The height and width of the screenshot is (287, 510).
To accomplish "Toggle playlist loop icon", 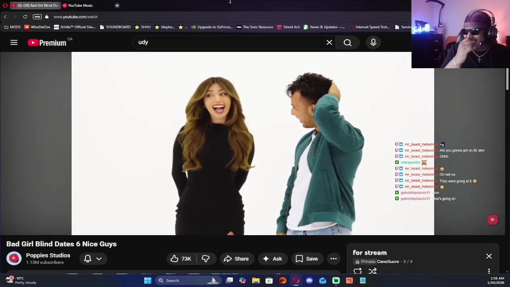I will click(357, 271).
